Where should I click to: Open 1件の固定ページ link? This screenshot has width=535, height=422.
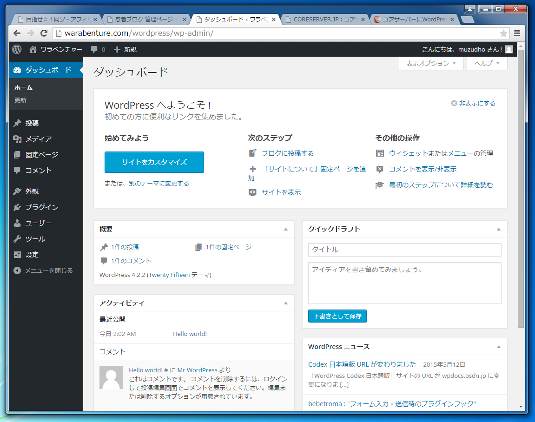click(229, 247)
